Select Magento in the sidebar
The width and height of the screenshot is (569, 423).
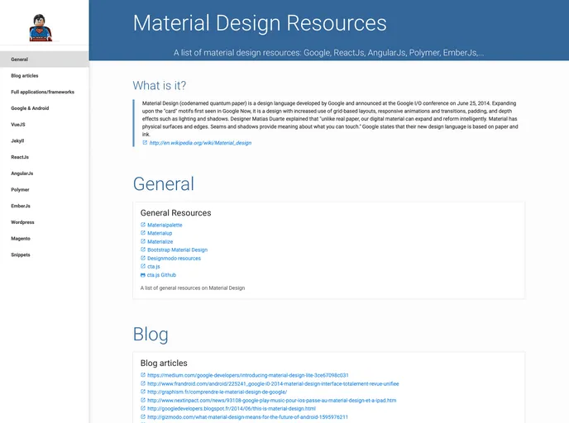tap(45, 239)
